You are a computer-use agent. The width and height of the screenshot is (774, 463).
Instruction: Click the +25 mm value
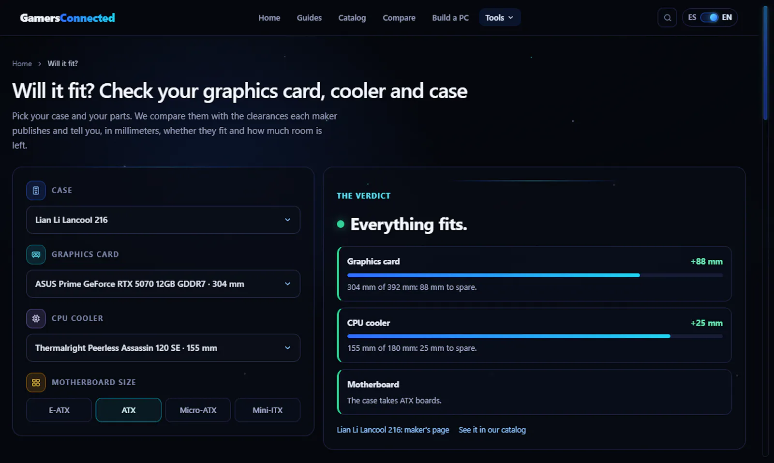point(706,323)
